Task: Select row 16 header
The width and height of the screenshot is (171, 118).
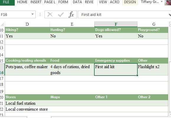Action: [x=2, y=70]
